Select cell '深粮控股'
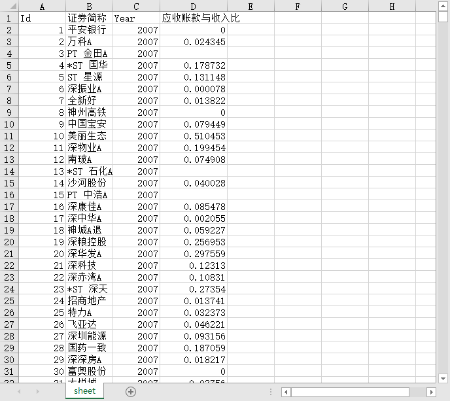Screen dimensions: 450x401 [89, 242]
